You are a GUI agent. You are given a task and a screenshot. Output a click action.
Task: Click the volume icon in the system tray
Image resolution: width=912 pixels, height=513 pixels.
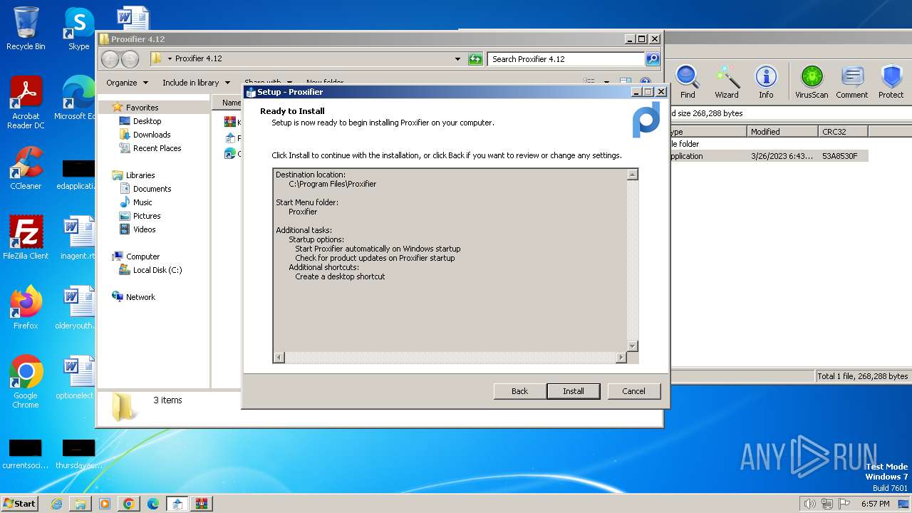(809, 504)
